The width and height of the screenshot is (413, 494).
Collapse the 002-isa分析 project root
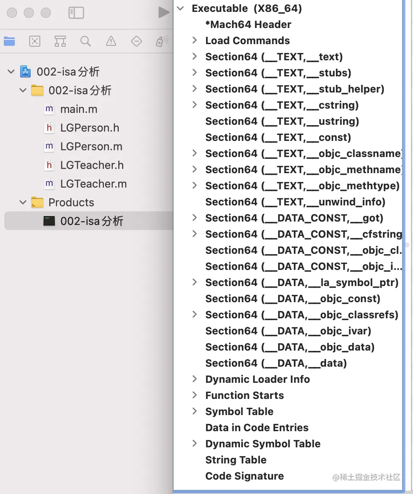pos(11,72)
